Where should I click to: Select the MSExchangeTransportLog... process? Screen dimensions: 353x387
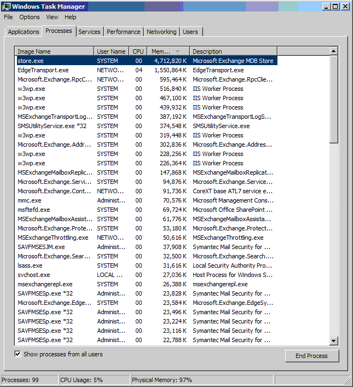coord(147,117)
